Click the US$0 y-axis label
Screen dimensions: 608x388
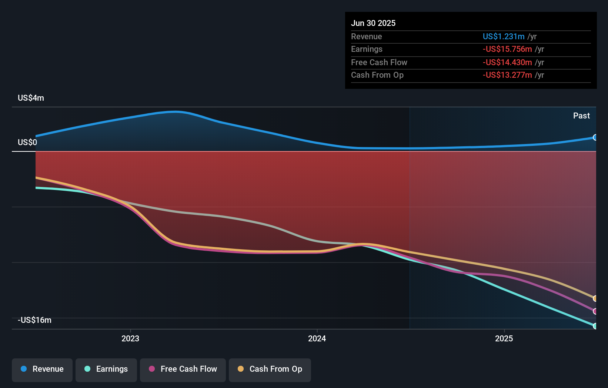27,143
